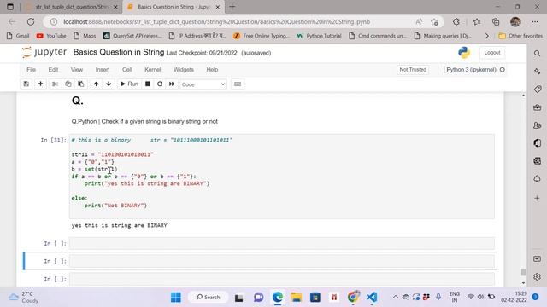This screenshot has height=307, width=547.
Task: Open the Windows Start menu
Action: 176,298
